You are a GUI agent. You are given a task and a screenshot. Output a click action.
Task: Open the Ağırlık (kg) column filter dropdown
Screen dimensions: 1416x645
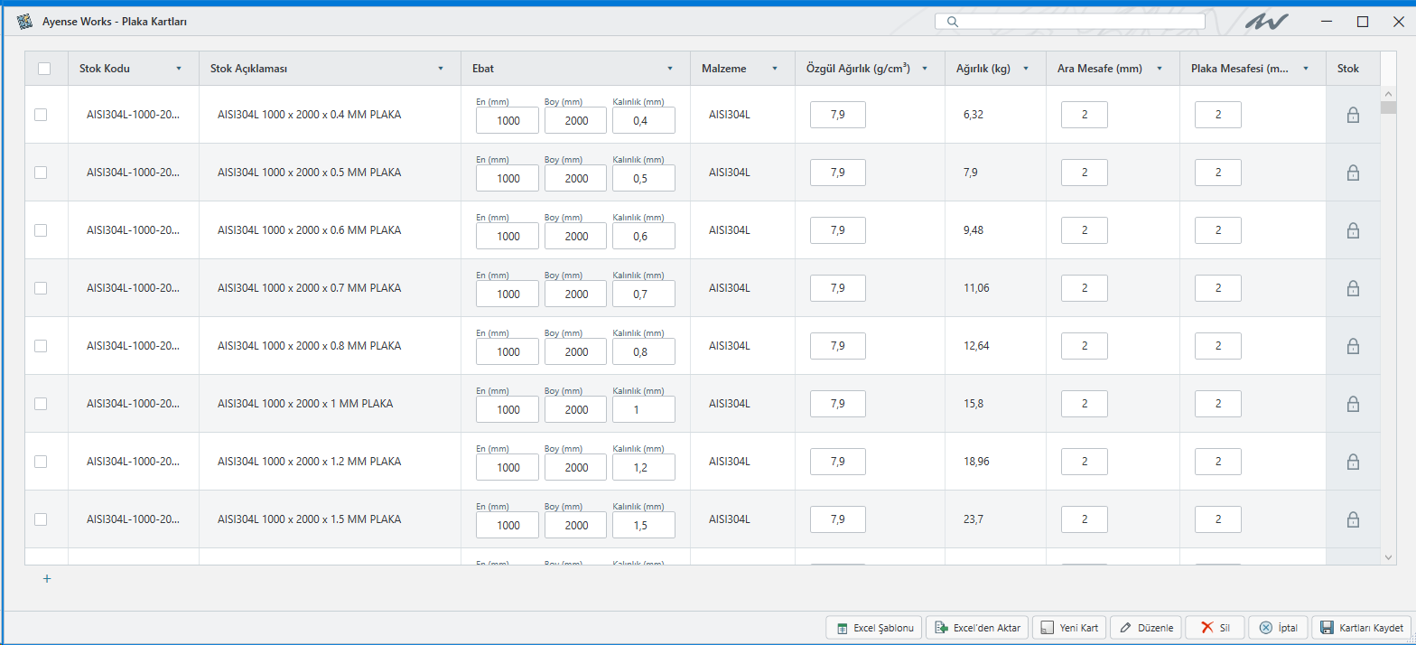[x=1026, y=69]
